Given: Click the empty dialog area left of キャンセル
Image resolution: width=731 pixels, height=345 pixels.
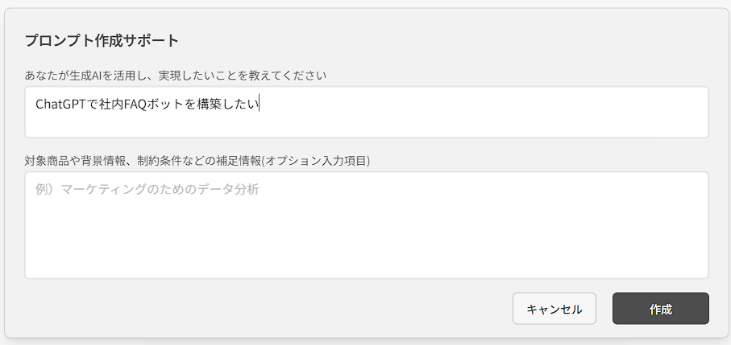Looking at the screenshot, I should (x=266, y=308).
